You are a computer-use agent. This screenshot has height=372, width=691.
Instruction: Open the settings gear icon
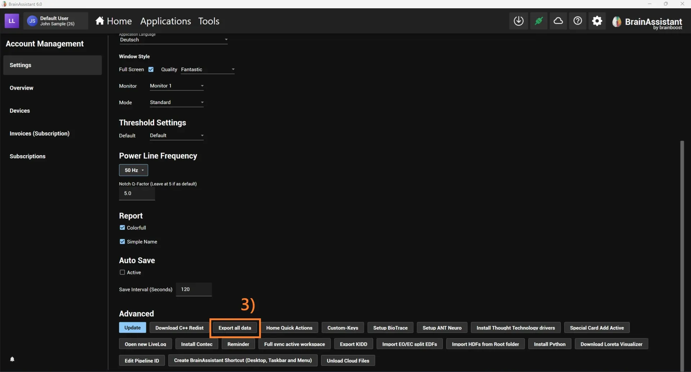tap(597, 21)
